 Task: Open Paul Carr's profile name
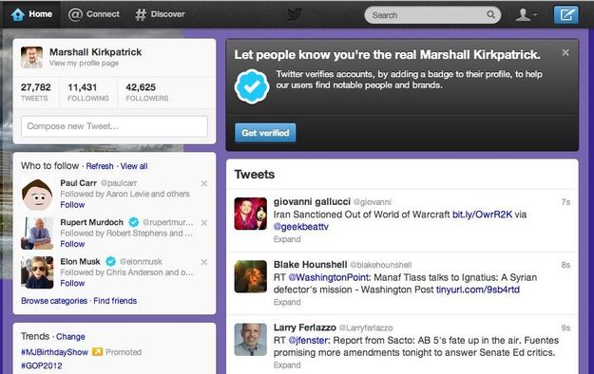pos(79,183)
